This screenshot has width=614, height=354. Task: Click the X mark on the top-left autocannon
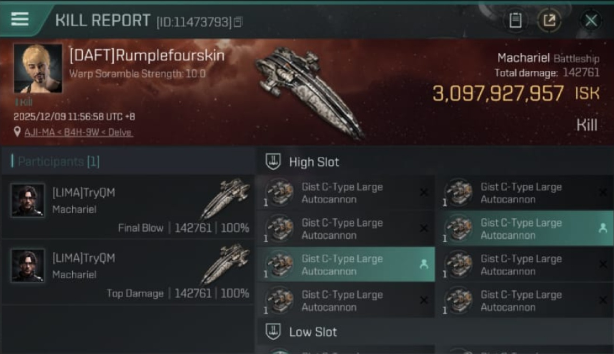[x=424, y=193]
